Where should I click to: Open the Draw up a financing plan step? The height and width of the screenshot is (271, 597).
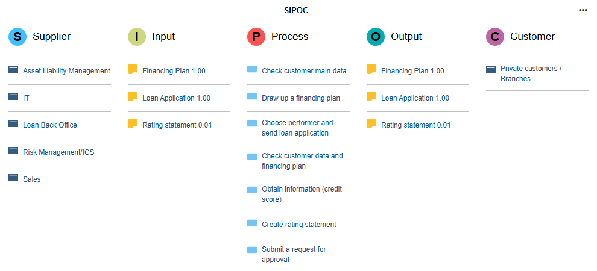[301, 98]
